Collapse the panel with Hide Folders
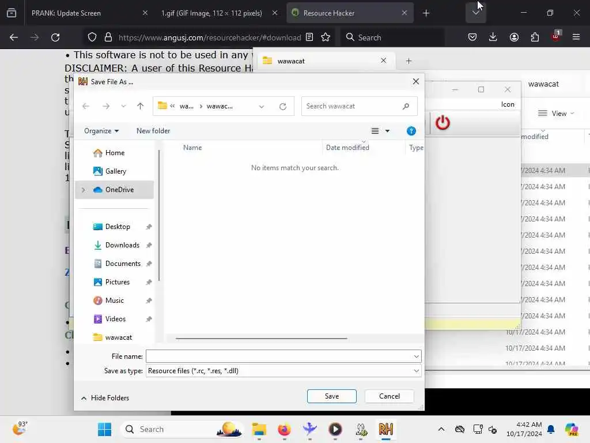This screenshot has height=443, width=590. (x=105, y=398)
